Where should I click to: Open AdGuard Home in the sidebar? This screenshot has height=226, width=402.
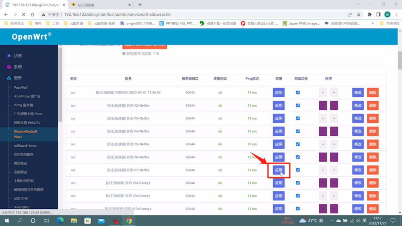click(25, 146)
